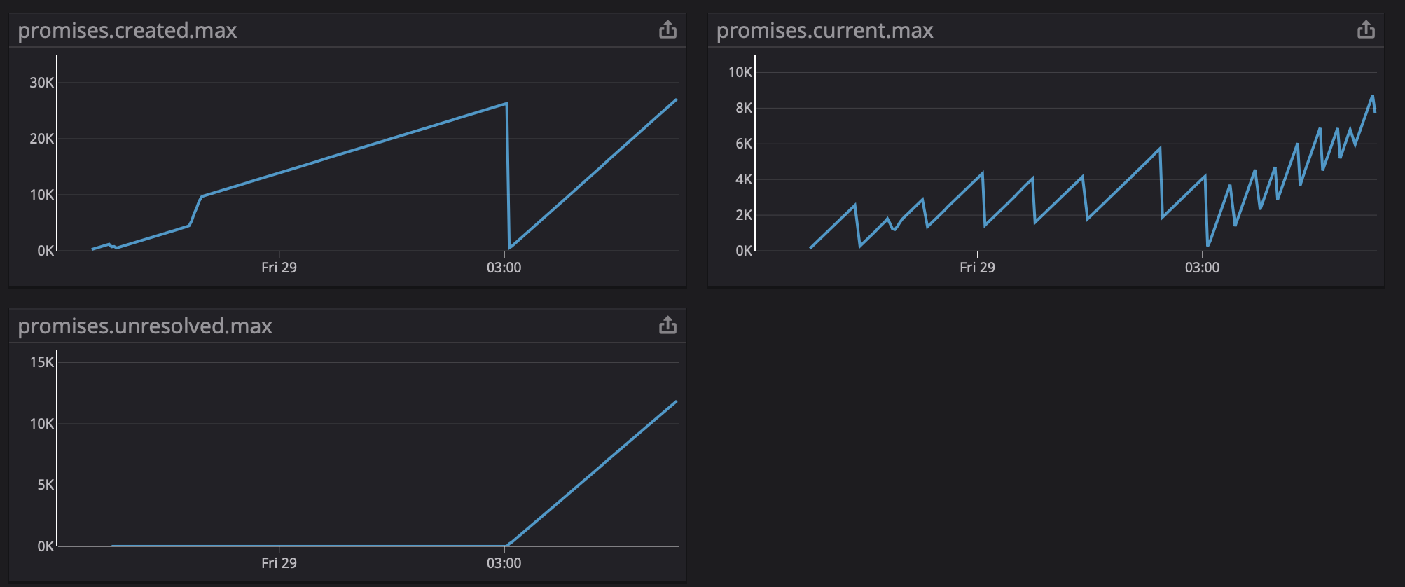
Task: Click the 6K axis label in current graph
Action: pyautogui.click(x=744, y=144)
